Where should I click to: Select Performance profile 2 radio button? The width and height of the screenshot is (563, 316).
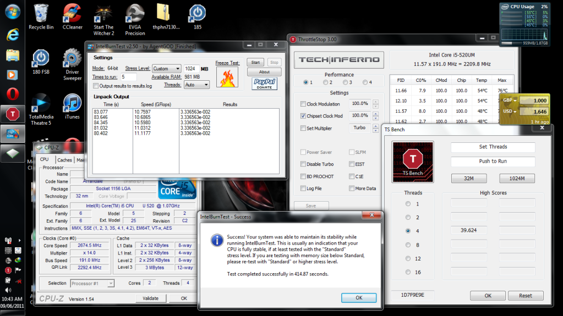(325, 82)
